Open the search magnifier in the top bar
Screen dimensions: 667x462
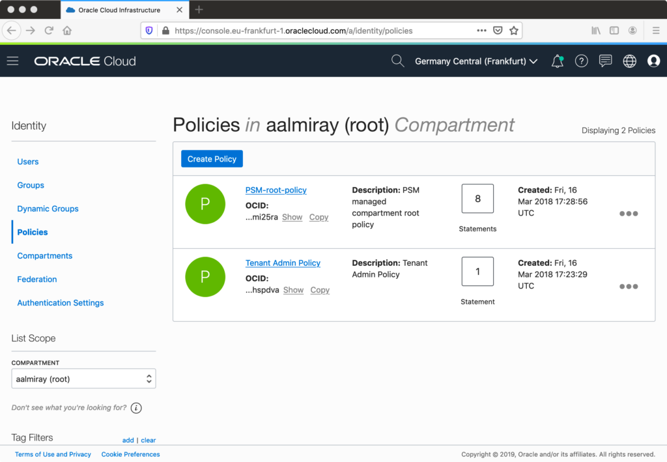(397, 61)
